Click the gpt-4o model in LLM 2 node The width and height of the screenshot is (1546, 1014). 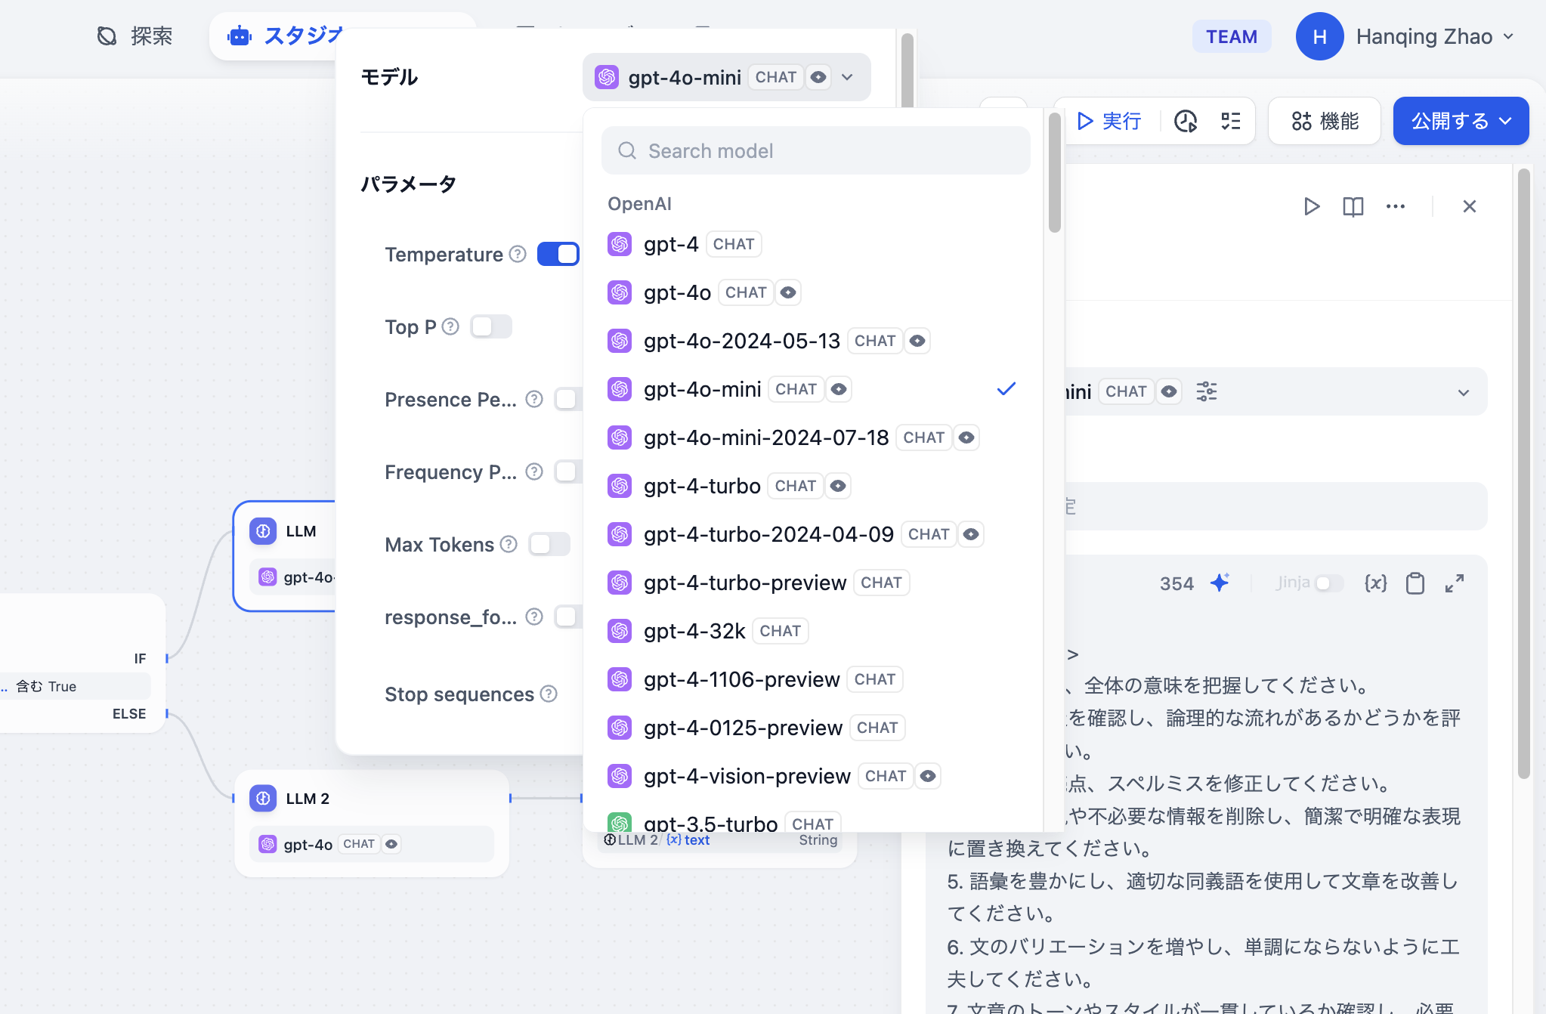[372, 844]
